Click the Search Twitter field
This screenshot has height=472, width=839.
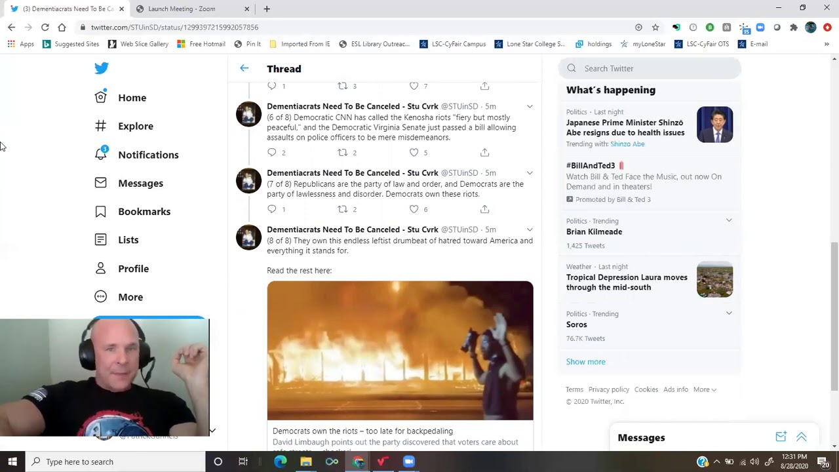[650, 68]
